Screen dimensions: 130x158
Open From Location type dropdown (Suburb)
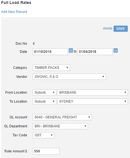44,93
